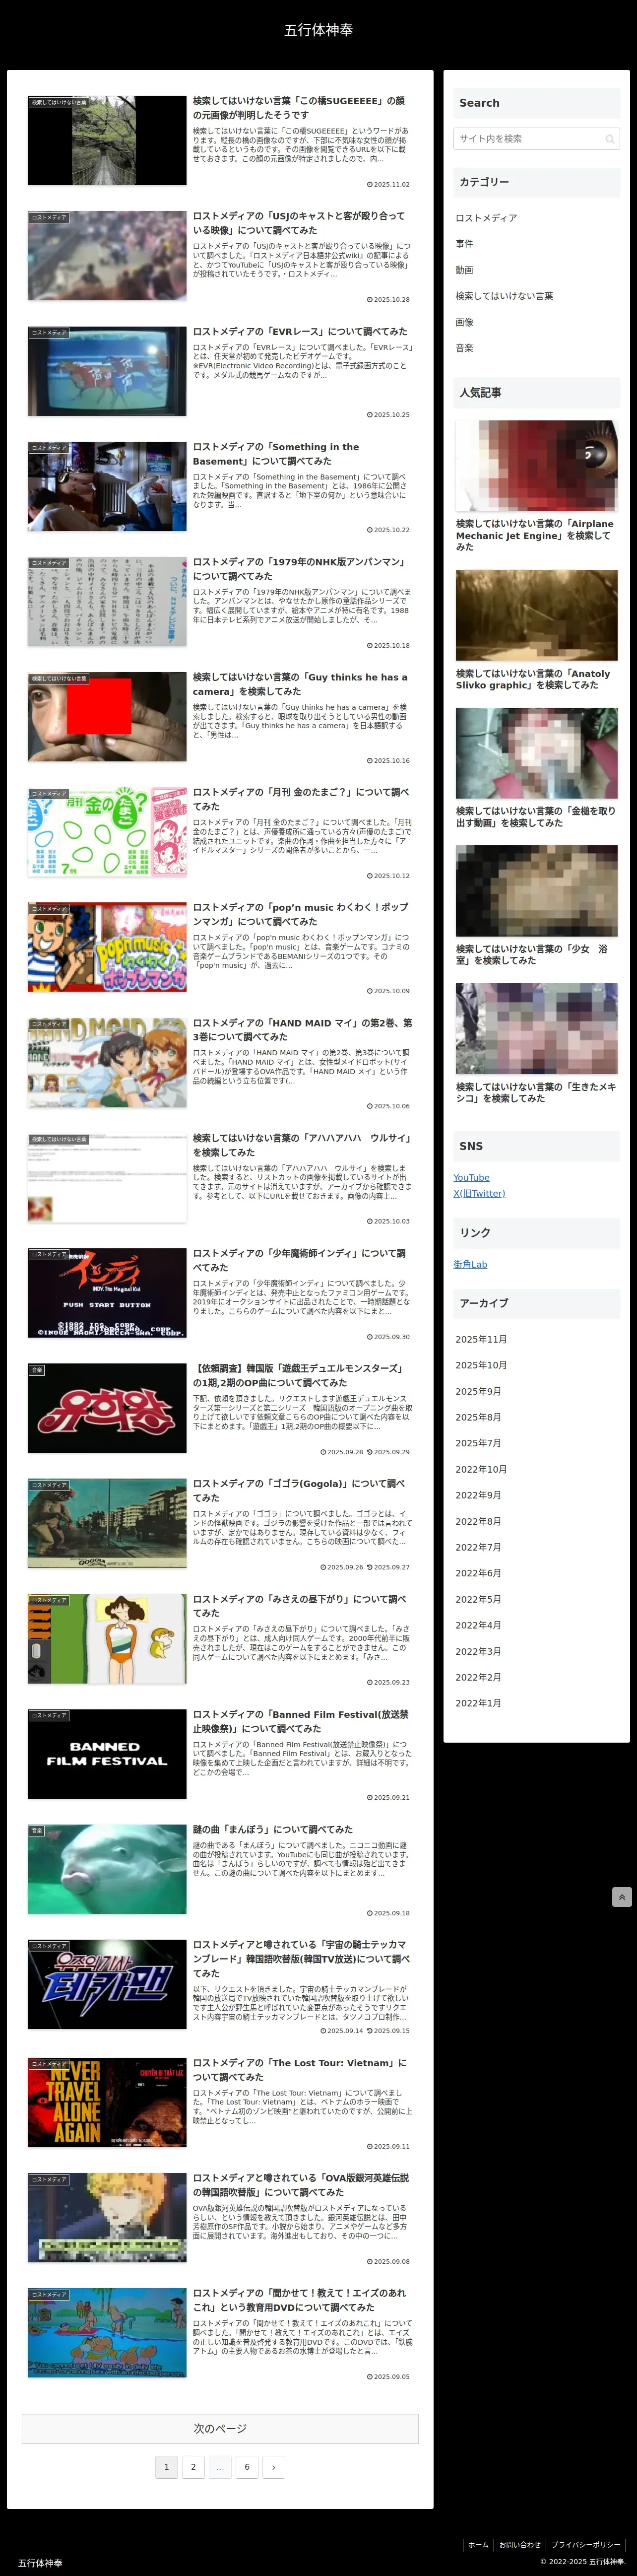Open the 街角Lab link

470,1264
